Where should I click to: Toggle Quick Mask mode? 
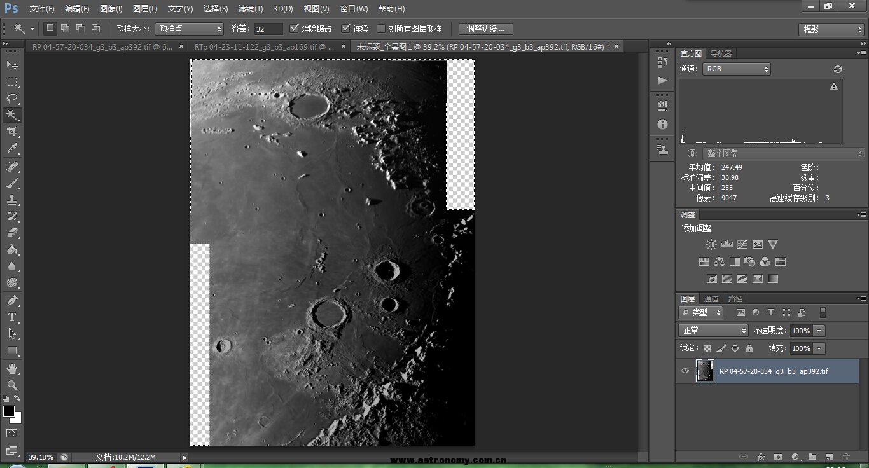click(12, 434)
